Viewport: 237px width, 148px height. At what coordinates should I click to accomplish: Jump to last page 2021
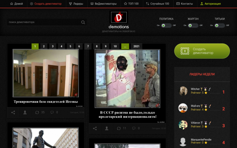pos(136,46)
